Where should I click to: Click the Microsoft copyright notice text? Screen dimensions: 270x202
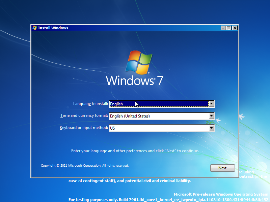(85, 166)
